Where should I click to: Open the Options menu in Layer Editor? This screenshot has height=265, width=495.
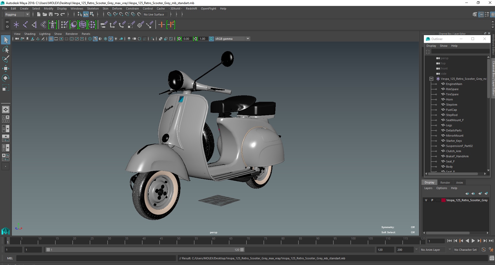441,188
